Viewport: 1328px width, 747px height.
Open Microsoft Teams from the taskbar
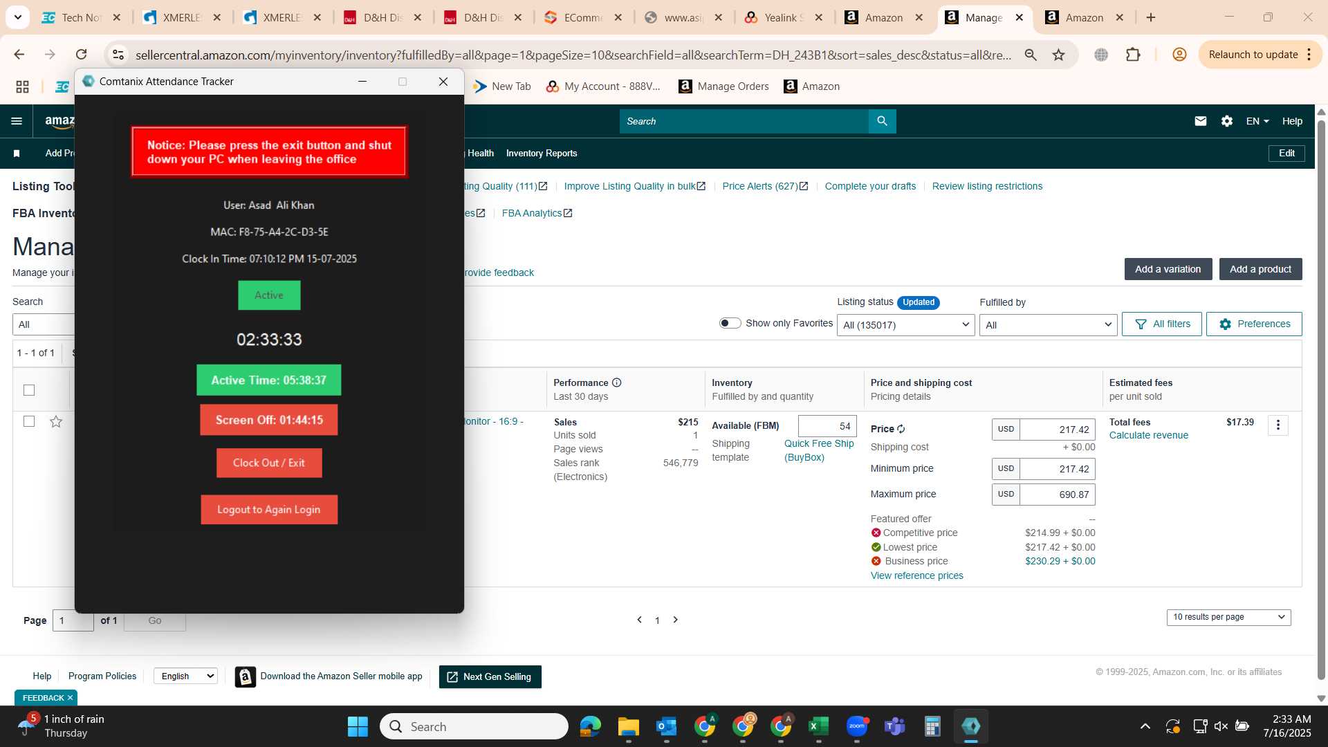point(894,726)
